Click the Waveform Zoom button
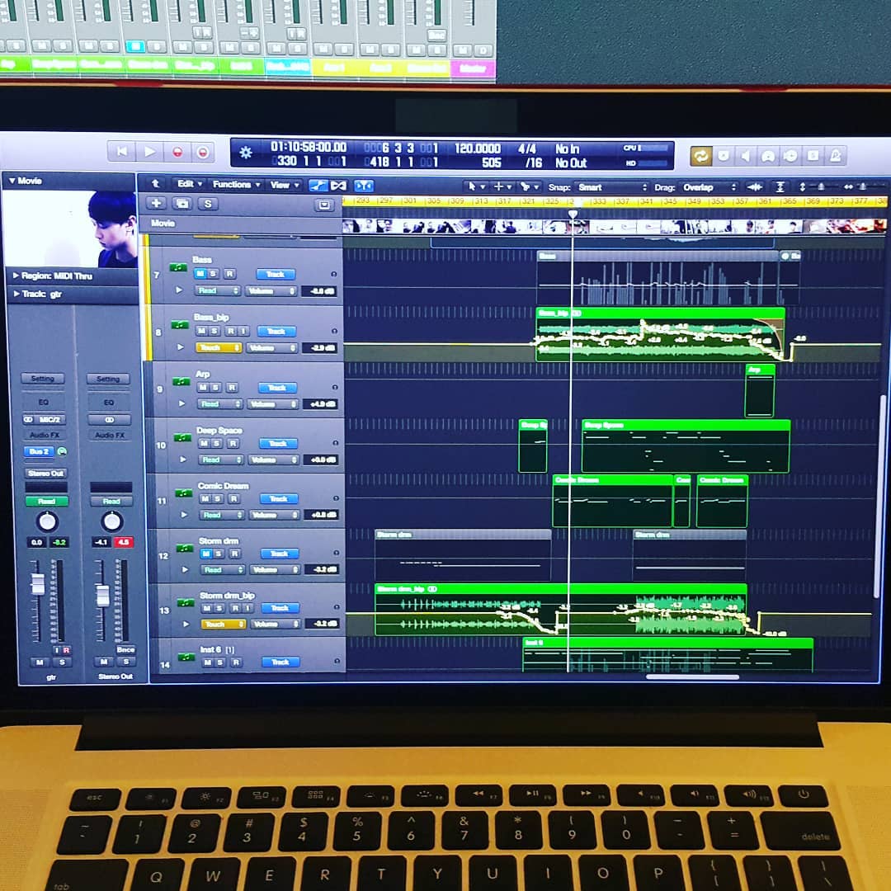Viewport: 891px width, 891px height. click(x=754, y=187)
